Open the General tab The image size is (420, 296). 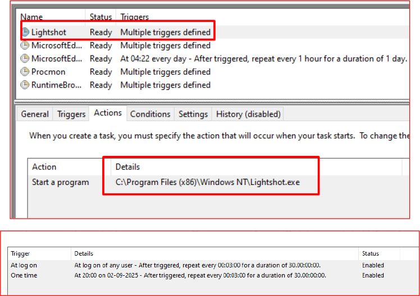35,114
